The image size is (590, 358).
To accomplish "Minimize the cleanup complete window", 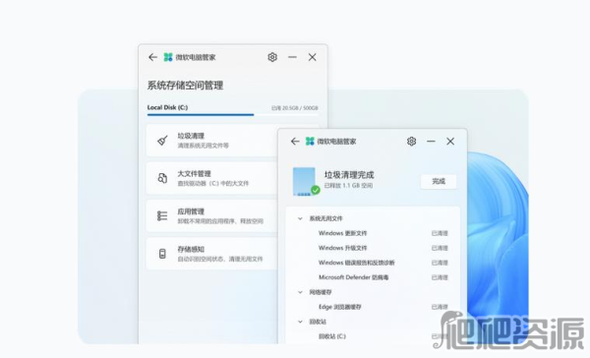I will click(x=431, y=142).
